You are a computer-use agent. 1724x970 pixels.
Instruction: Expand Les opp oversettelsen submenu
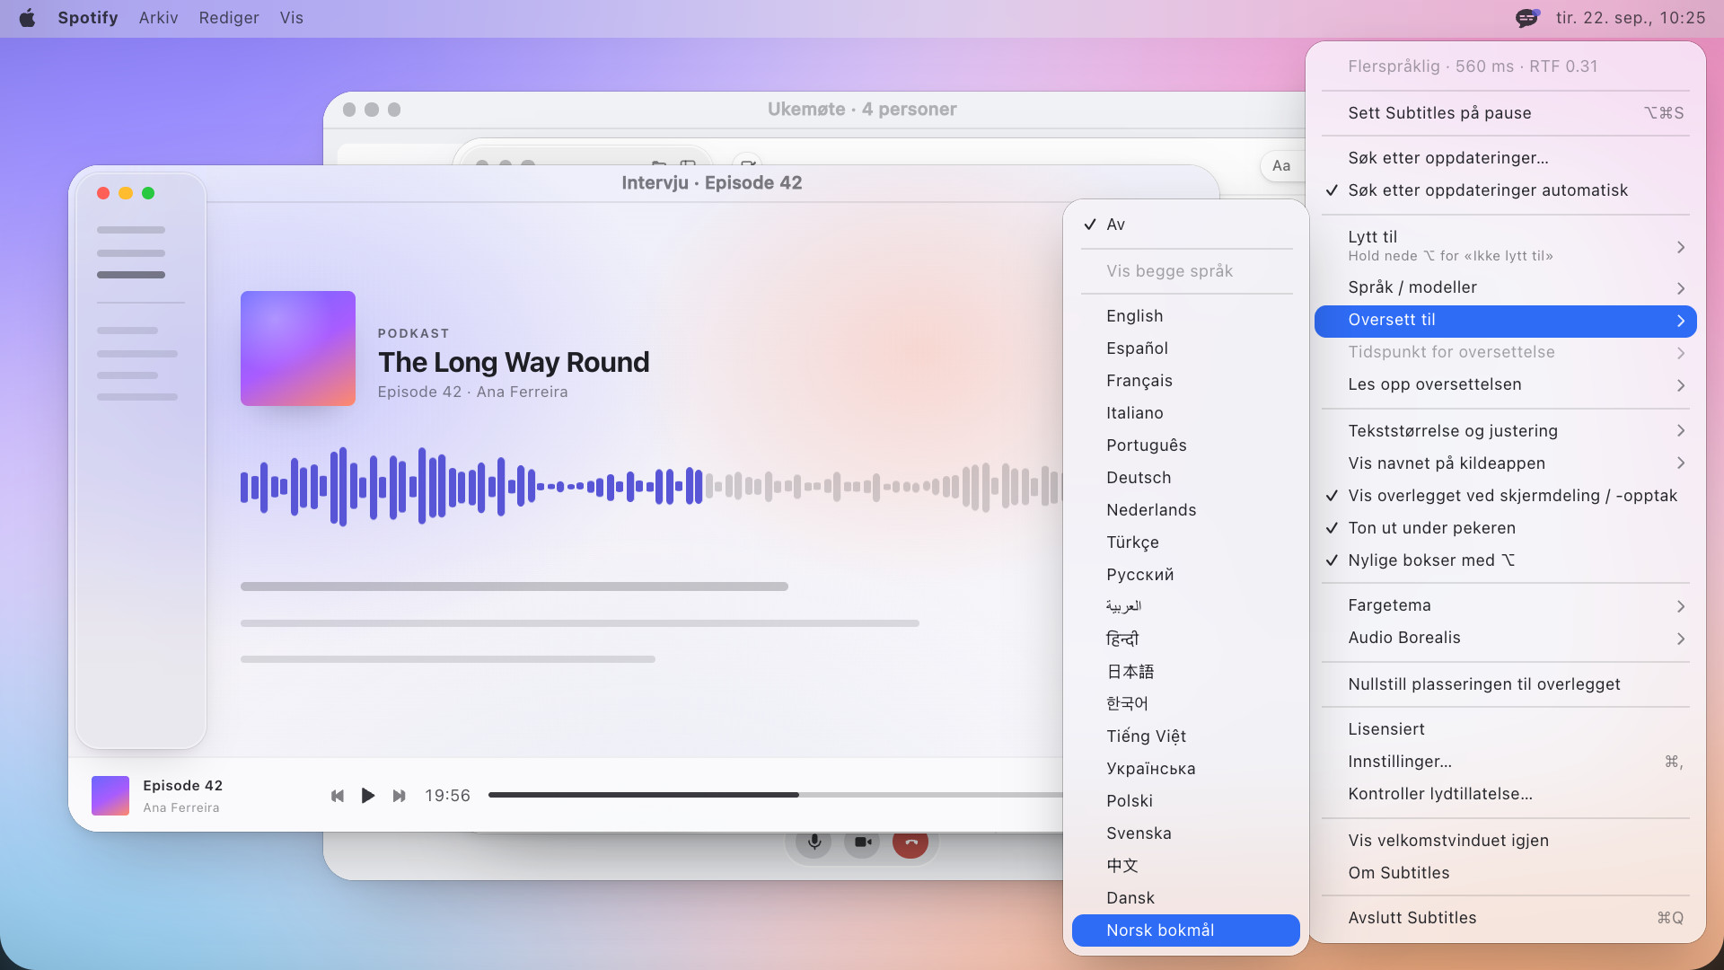point(1505,384)
